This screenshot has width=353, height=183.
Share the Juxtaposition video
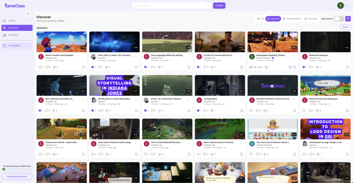(x=213, y=111)
